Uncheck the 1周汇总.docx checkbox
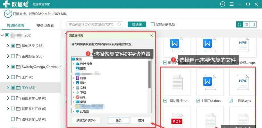This screenshot has height=128, width=262. (198, 101)
